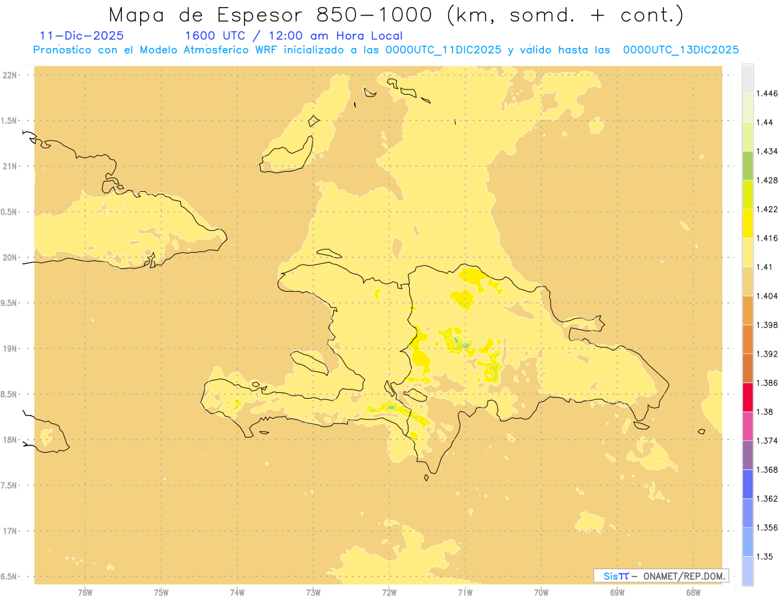The width and height of the screenshot is (778, 601).
Task: Click the '21N' latitude label
Action: 11,167
